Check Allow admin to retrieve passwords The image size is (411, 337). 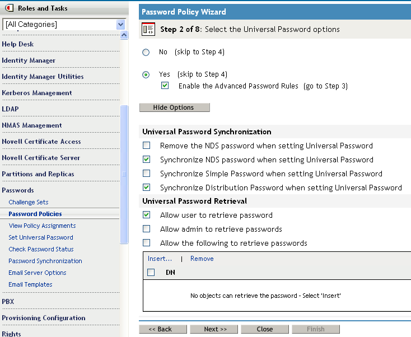[x=146, y=229]
